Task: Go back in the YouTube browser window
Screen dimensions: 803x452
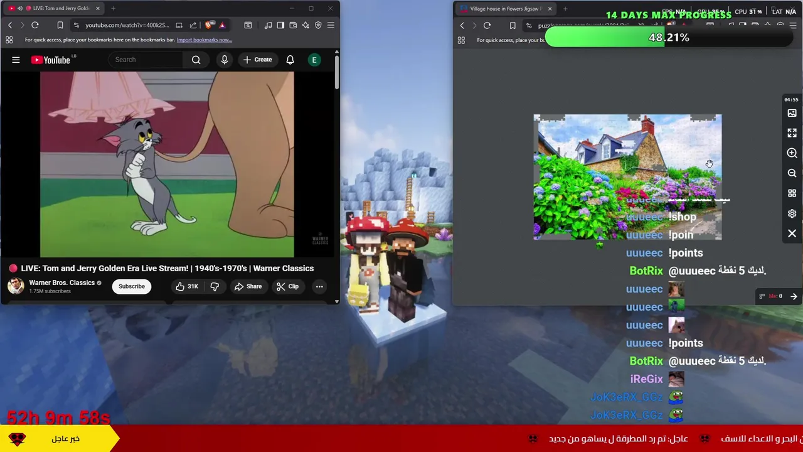Action: [10, 25]
